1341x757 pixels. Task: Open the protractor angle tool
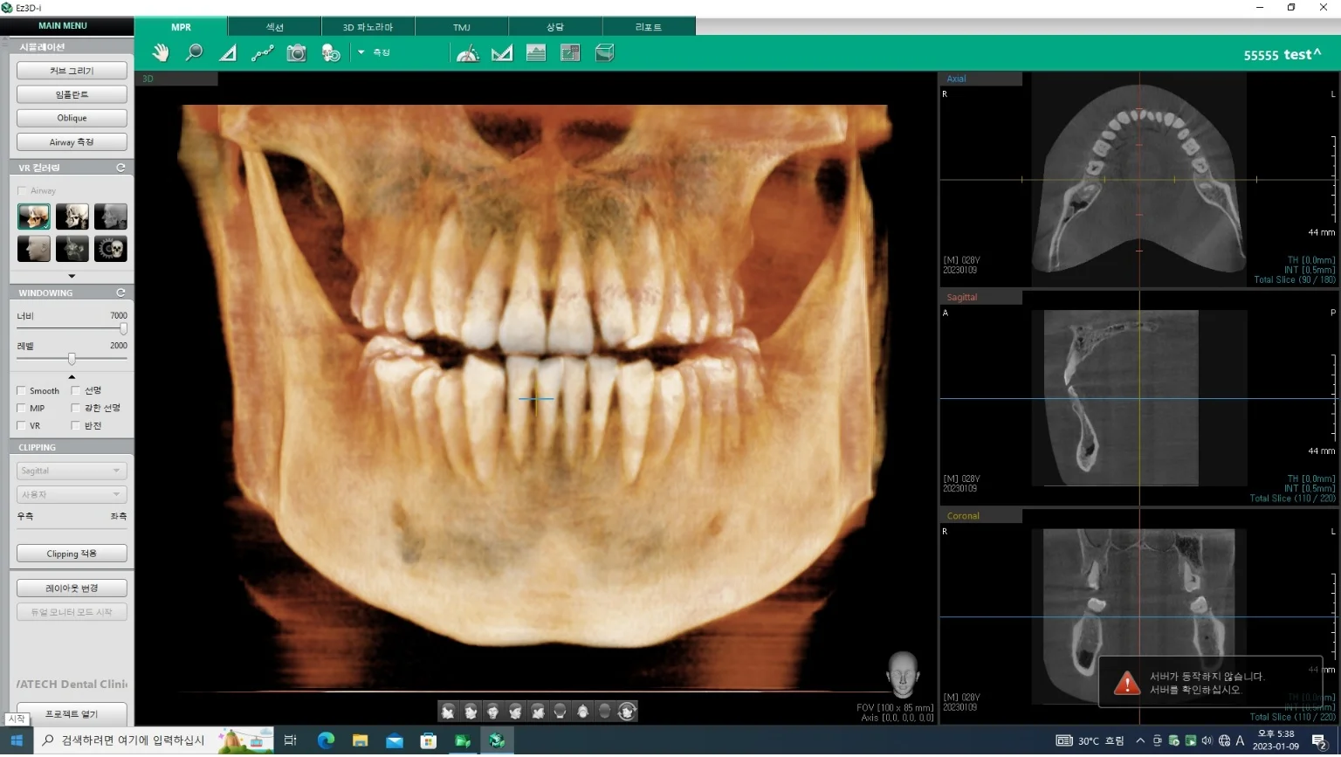click(x=468, y=53)
